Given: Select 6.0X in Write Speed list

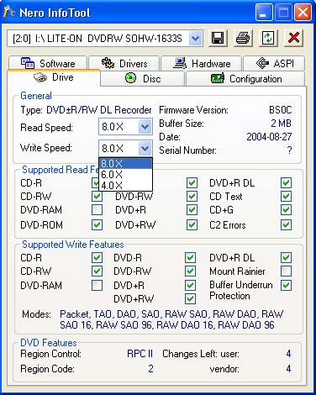Looking at the screenshot, I should tap(125, 175).
